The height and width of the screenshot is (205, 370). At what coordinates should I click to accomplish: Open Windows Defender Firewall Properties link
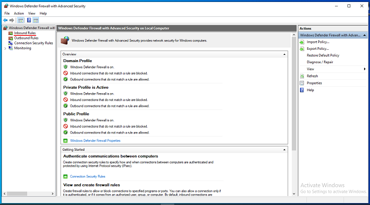pyautogui.click(x=95, y=140)
